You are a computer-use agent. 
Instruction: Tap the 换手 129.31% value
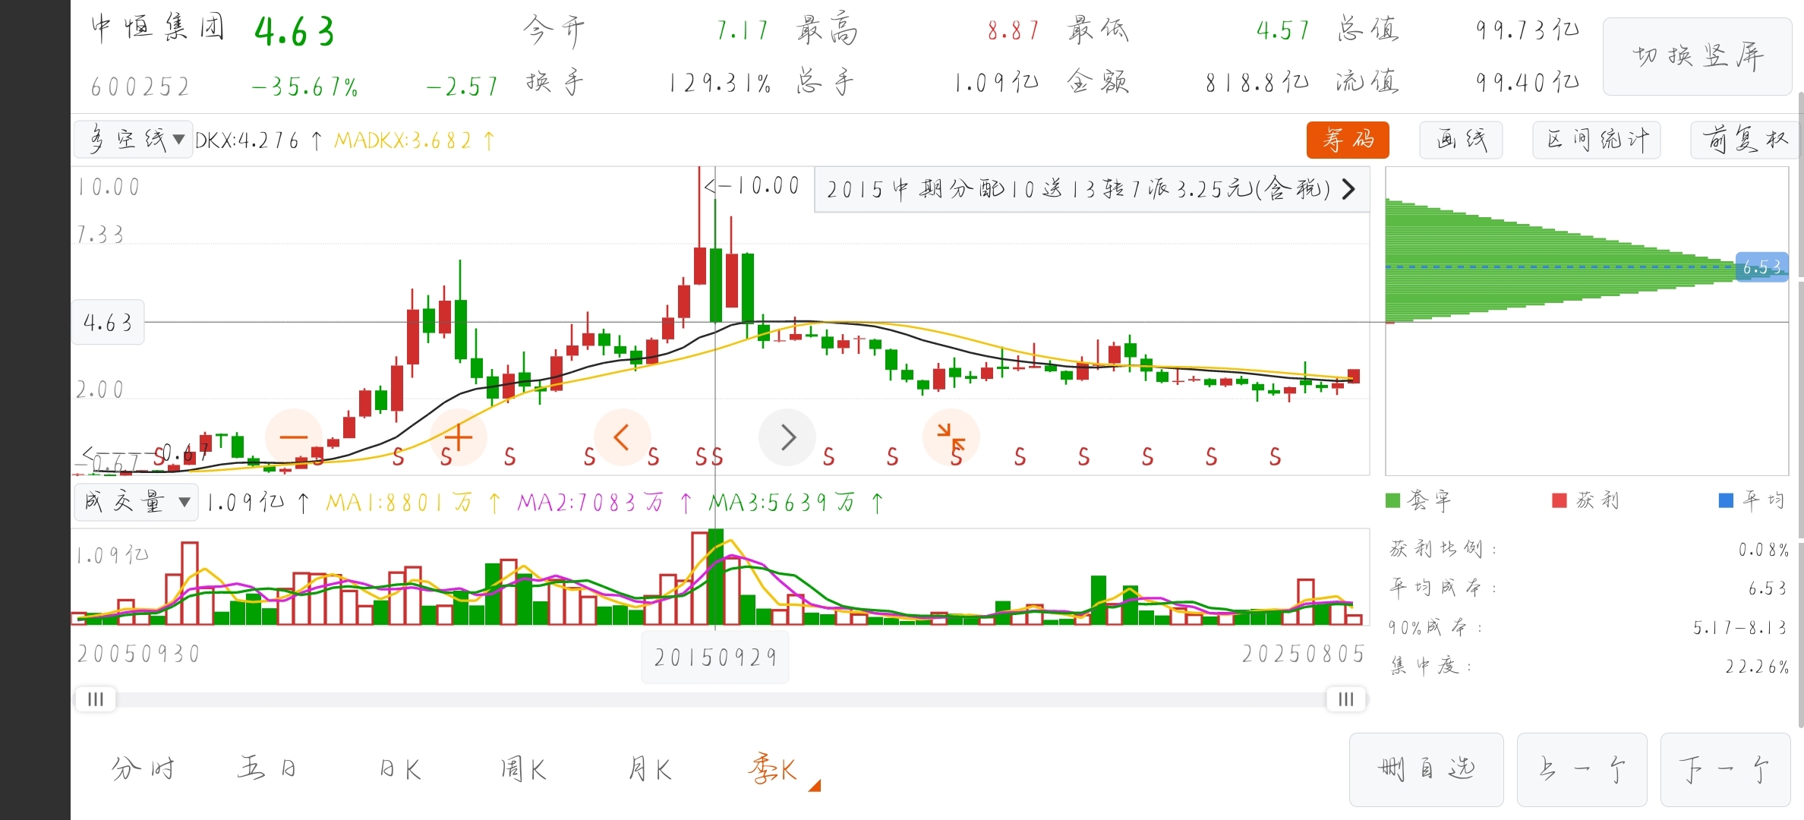(x=718, y=83)
